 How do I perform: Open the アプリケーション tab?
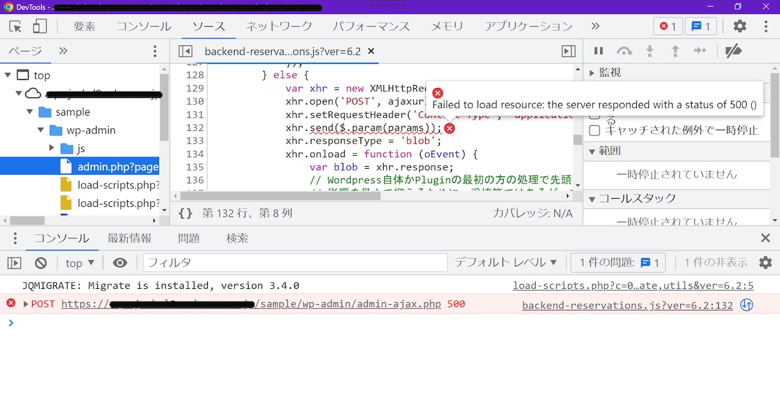click(x=528, y=26)
